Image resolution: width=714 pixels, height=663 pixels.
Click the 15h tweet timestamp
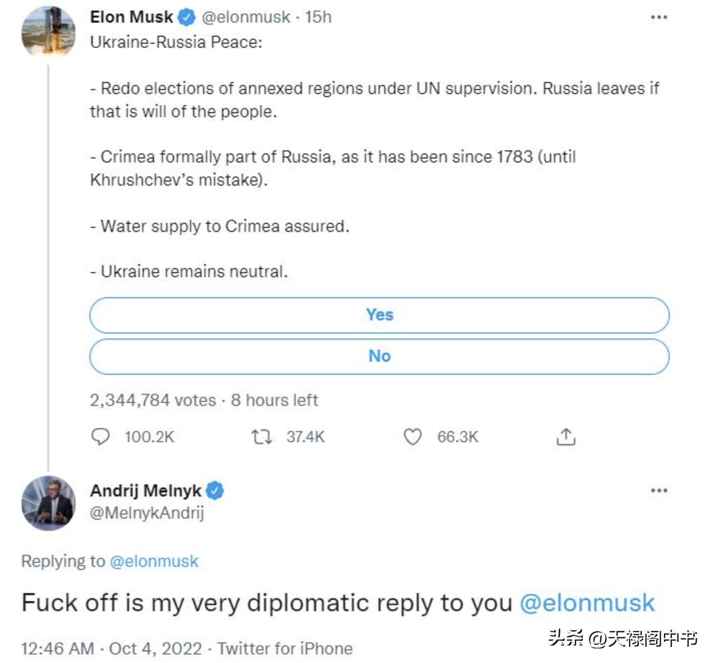318,17
